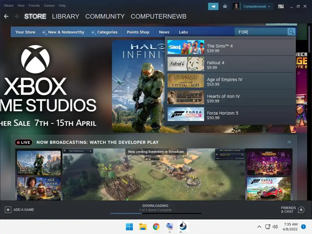Image resolution: width=312 pixels, height=234 pixels.
Task: Click the taskbar computer monitor app icon
Action: coord(169,227)
